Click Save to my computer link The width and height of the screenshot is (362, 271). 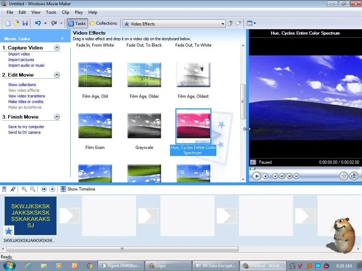[26, 127]
